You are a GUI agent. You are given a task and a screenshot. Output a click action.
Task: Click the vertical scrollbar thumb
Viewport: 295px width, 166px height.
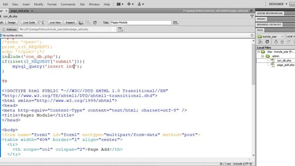pos(253,64)
